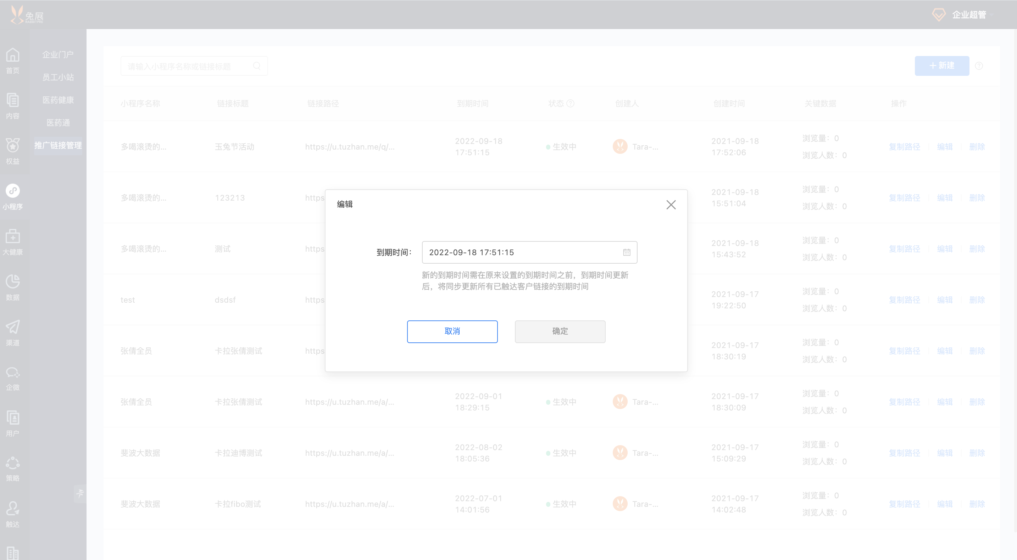Click 编辑 for 玉兔节活动 row
The image size is (1017, 560).
(945, 147)
